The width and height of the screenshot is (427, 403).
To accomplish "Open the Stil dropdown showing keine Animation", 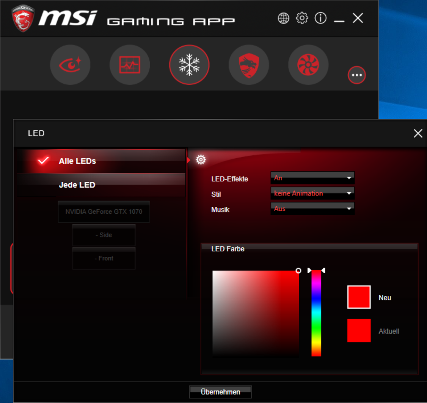I will point(312,193).
